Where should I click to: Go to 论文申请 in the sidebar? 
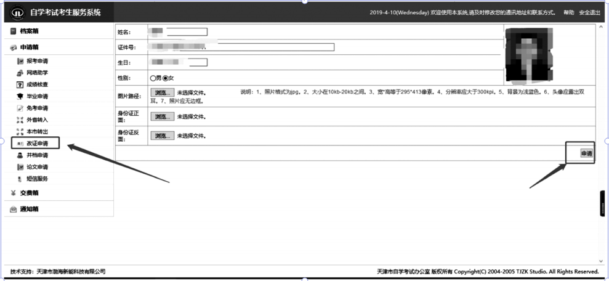pos(37,167)
